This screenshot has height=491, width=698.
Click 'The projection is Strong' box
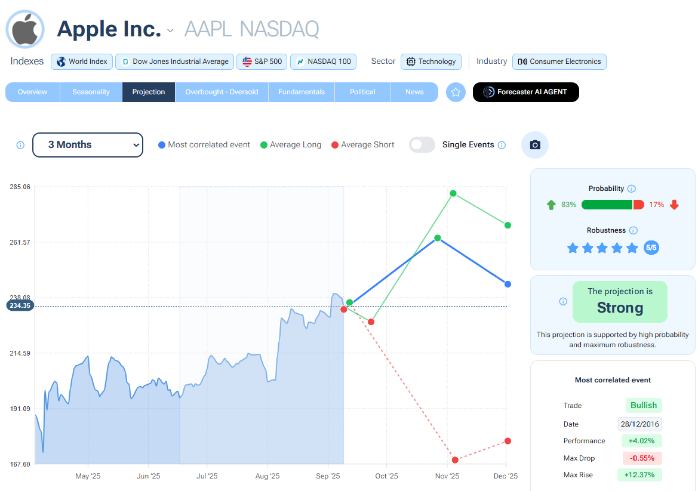[x=620, y=301]
